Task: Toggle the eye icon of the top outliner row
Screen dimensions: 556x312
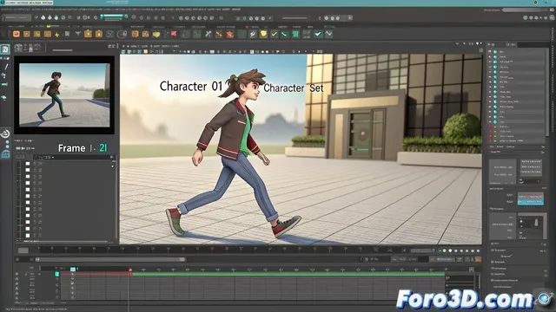Action: (x=490, y=52)
